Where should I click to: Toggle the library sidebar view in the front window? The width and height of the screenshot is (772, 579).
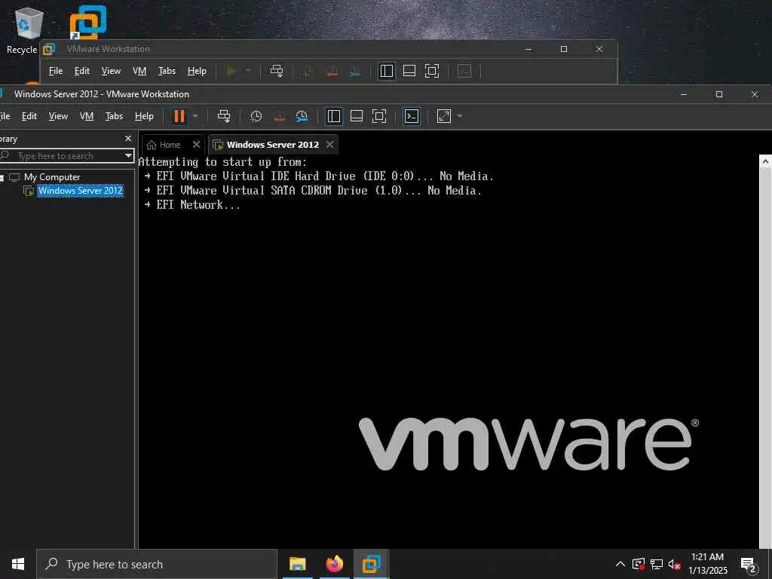point(334,116)
